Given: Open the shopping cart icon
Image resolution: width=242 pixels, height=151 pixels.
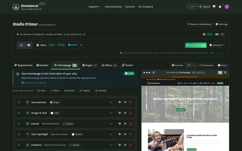Looking at the screenshot, I should click(x=214, y=7).
